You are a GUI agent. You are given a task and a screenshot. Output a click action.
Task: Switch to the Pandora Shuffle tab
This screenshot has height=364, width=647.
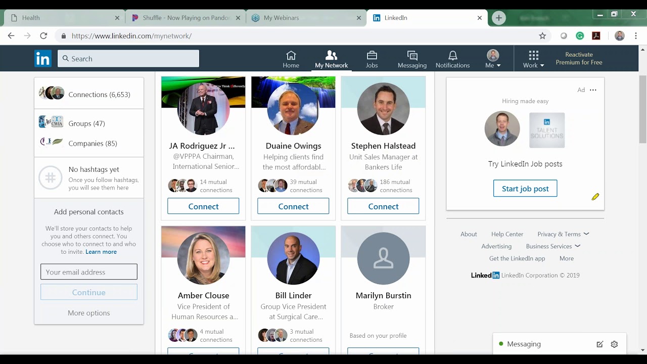click(x=186, y=18)
